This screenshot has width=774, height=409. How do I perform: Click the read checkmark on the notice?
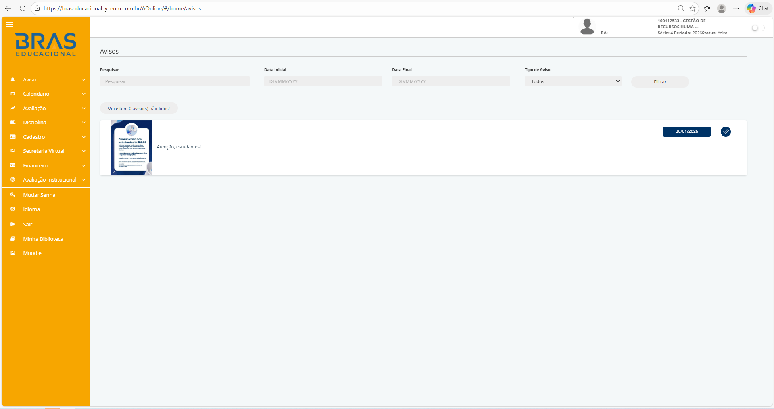pos(726,131)
